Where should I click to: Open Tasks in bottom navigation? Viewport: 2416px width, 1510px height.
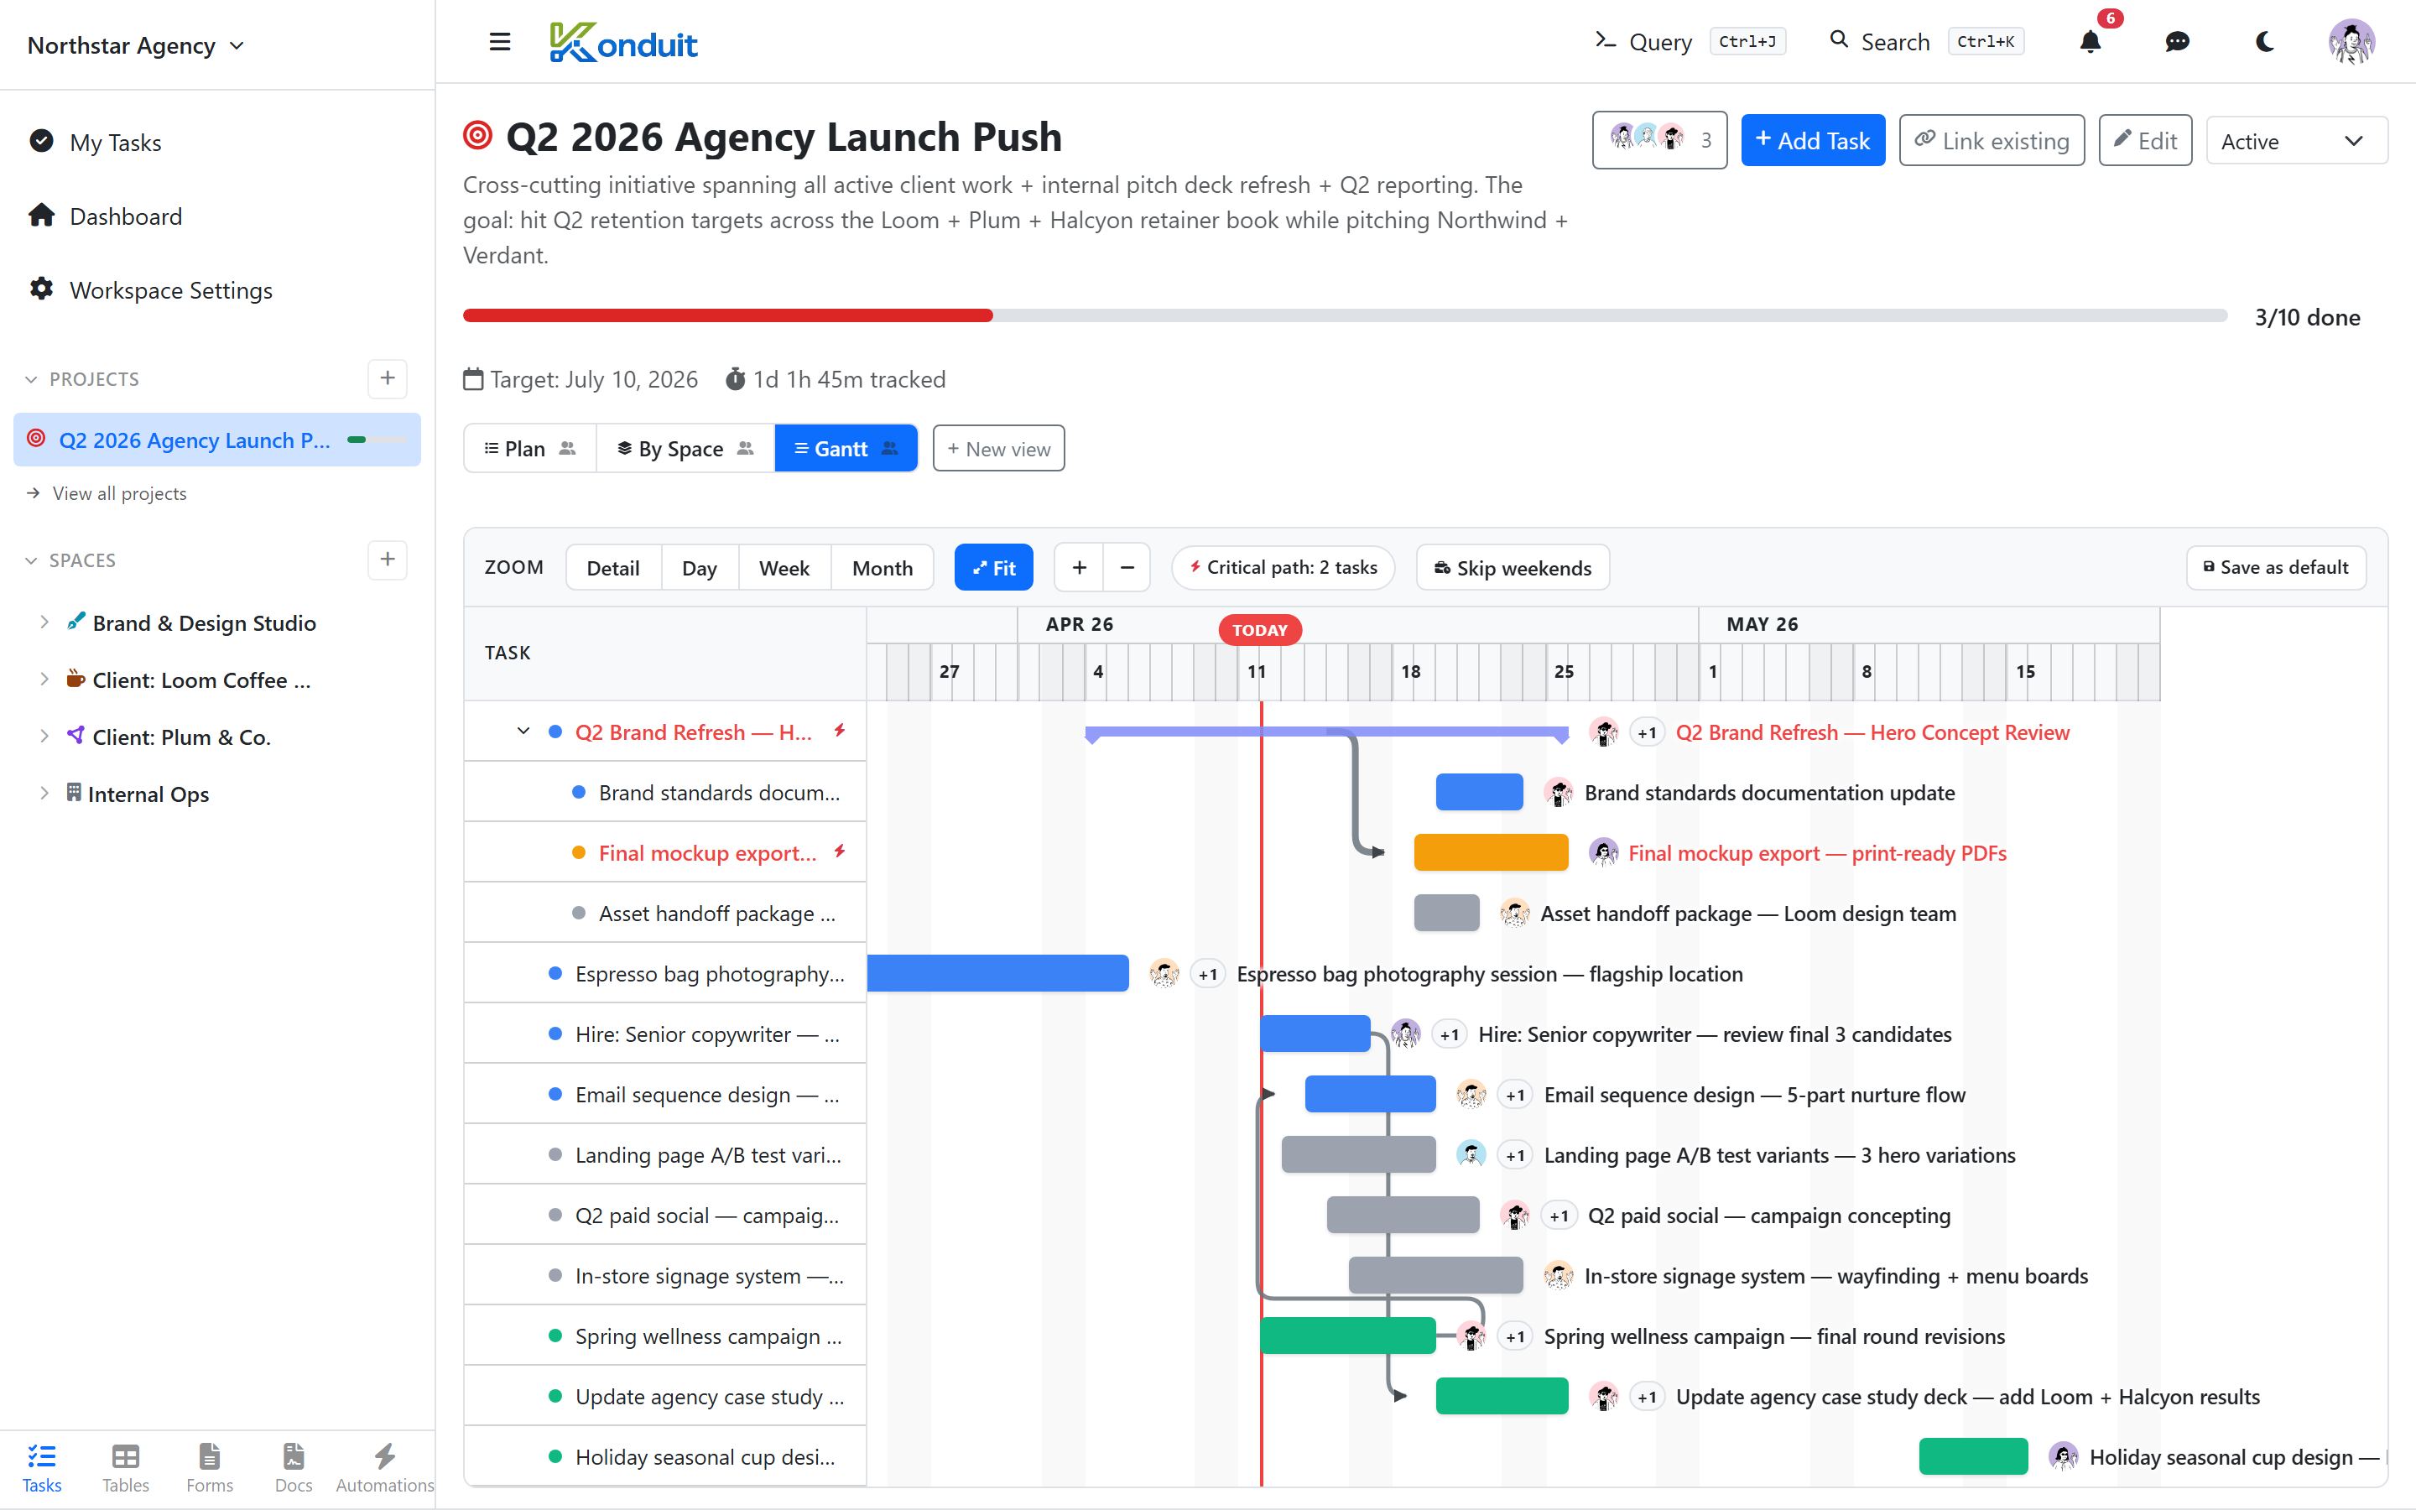[42, 1468]
